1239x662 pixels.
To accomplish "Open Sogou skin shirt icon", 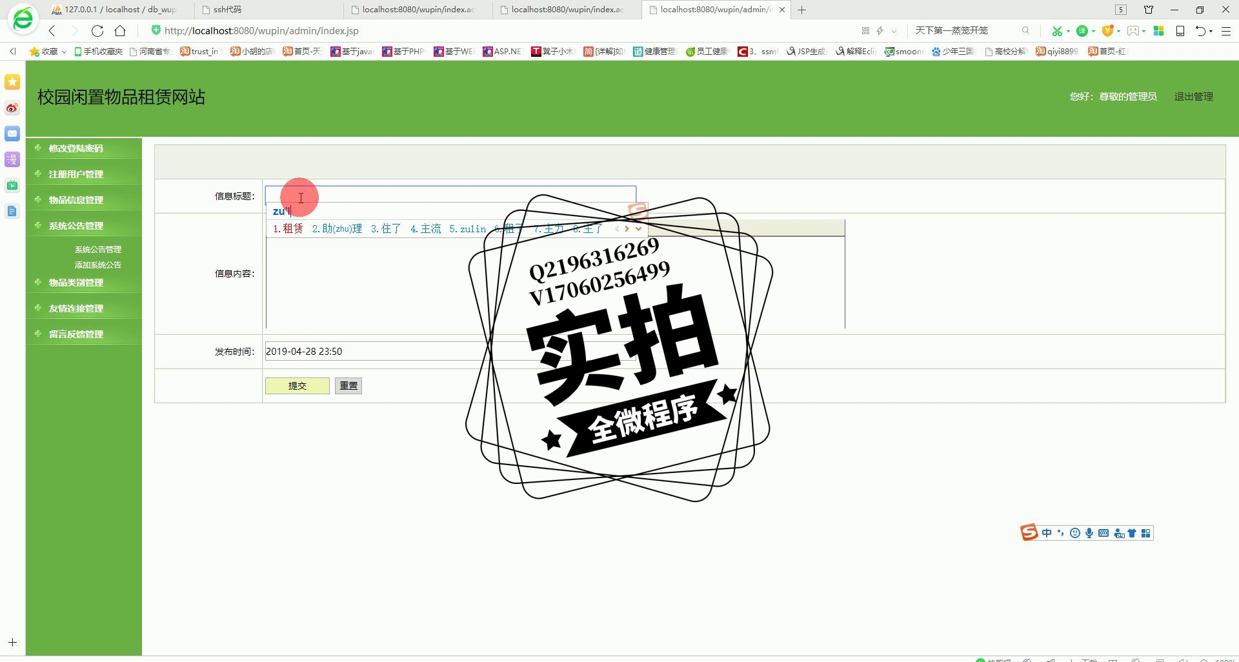I will point(1132,533).
